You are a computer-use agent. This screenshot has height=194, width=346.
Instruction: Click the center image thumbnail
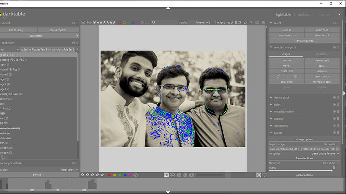point(173,99)
